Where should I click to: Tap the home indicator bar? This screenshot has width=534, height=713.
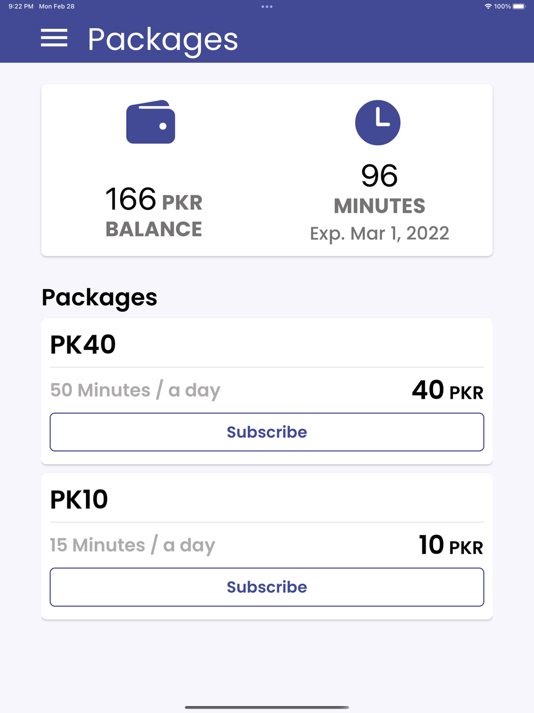click(267, 707)
